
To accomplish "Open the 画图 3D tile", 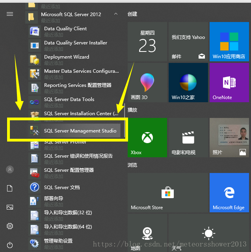I will point(147,83).
